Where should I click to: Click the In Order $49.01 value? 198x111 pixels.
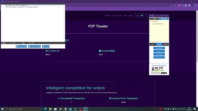point(48,55)
